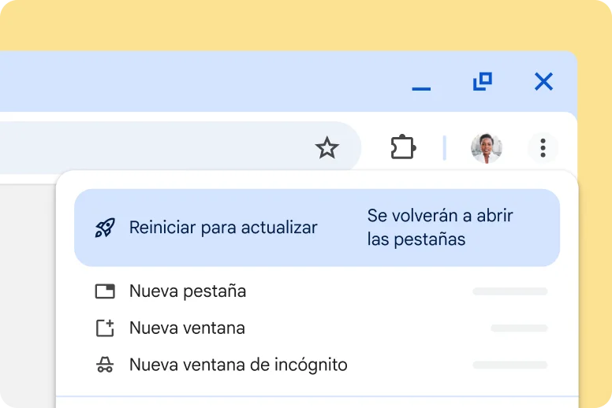Viewport: 612px width, 408px height.
Task: Click the bookmark star icon
Action: click(x=327, y=147)
